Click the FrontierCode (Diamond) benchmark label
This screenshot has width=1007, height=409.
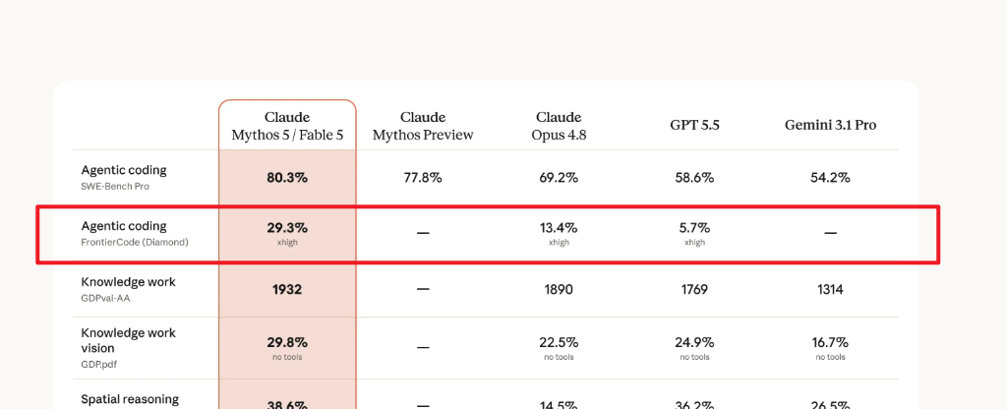(x=135, y=243)
